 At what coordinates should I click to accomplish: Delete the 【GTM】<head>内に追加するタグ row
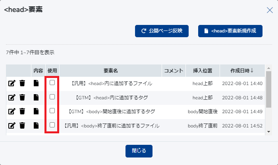click(x=23, y=97)
